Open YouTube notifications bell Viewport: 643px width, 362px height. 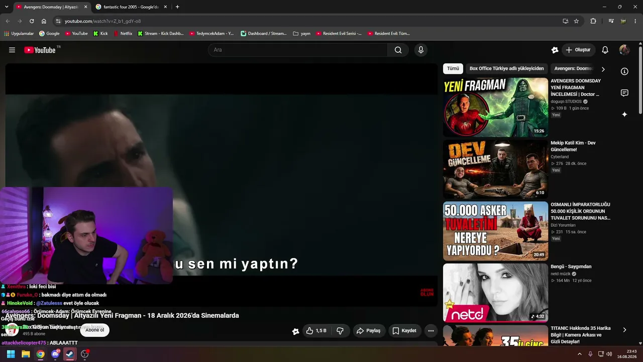[x=605, y=50]
